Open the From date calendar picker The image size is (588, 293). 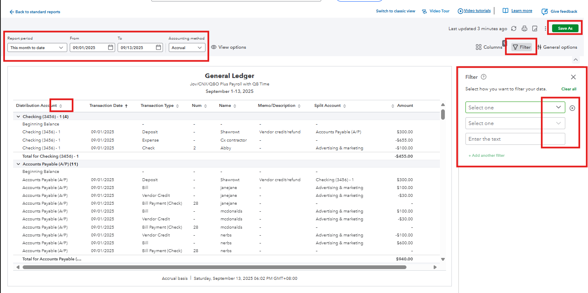111,47
